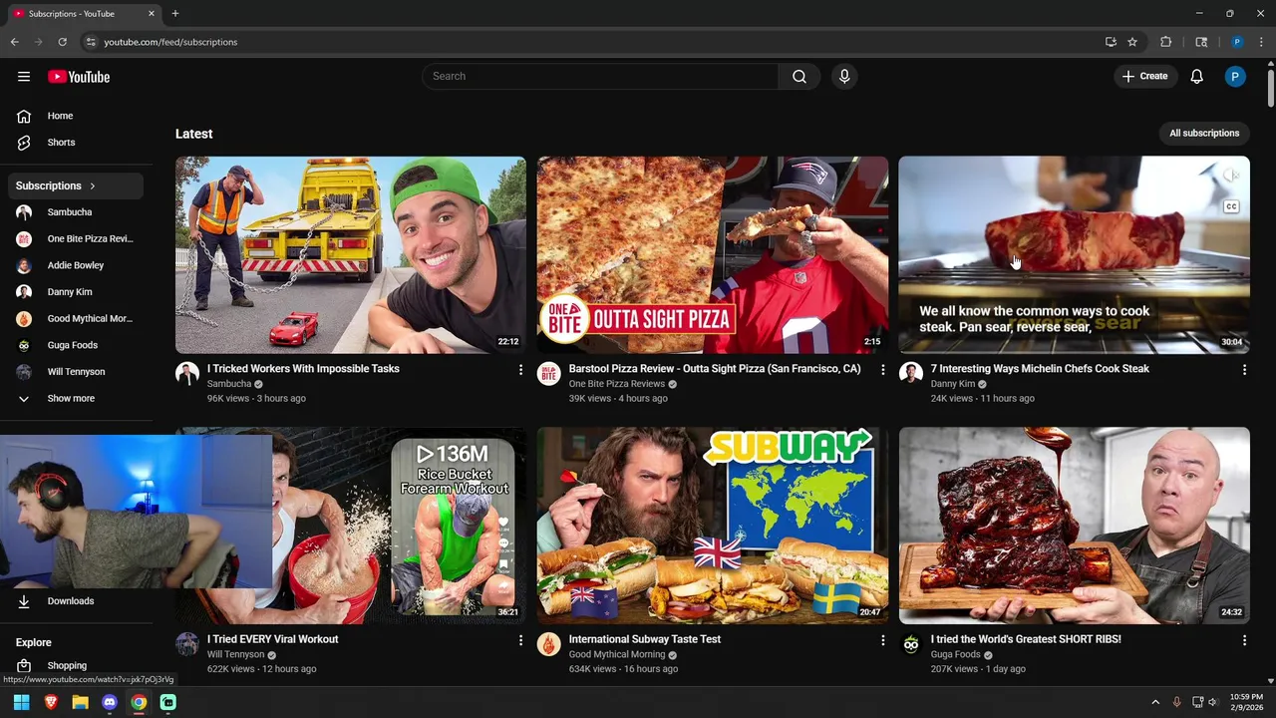Image resolution: width=1276 pixels, height=718 pixels.
Task: Open 'I tried the World's Greatest SHORT RIBS!' title
Action: click(1026, 639)
